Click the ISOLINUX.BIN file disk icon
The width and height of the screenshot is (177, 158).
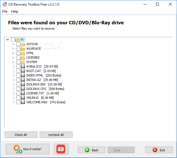(x=23, y=84)
